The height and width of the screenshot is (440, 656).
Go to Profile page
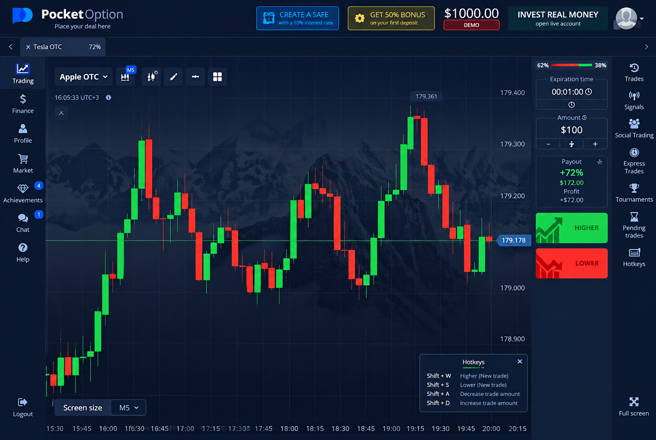point(23,134)
